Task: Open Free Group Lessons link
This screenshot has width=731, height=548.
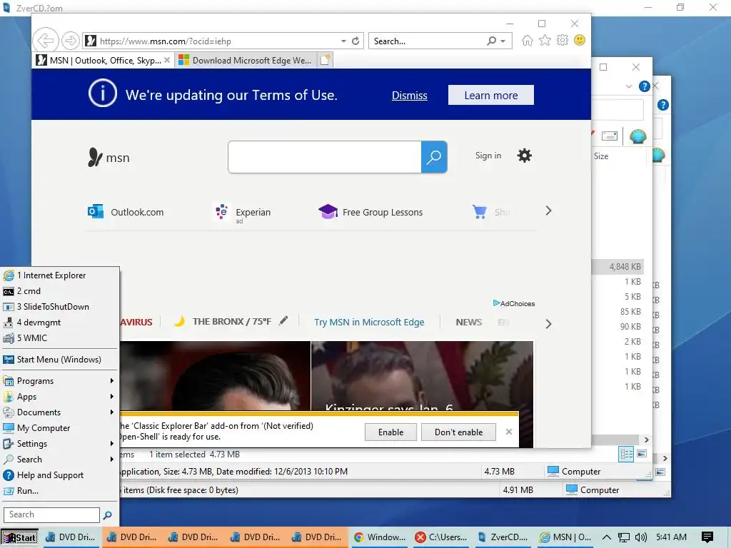Action: pos(370,212)
